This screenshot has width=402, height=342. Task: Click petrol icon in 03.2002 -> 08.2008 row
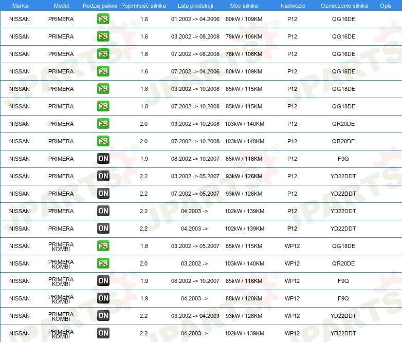103,36
